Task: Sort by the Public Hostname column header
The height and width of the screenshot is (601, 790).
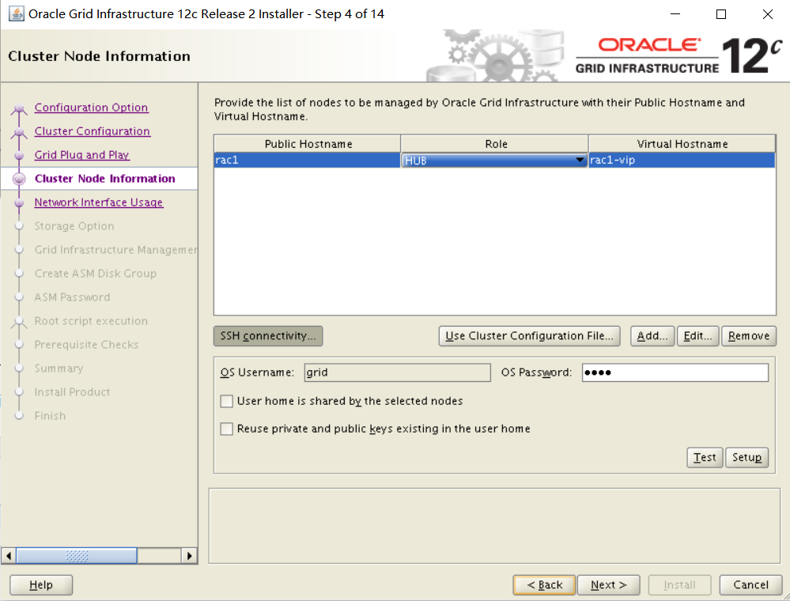Action: (x=308, y=144)
